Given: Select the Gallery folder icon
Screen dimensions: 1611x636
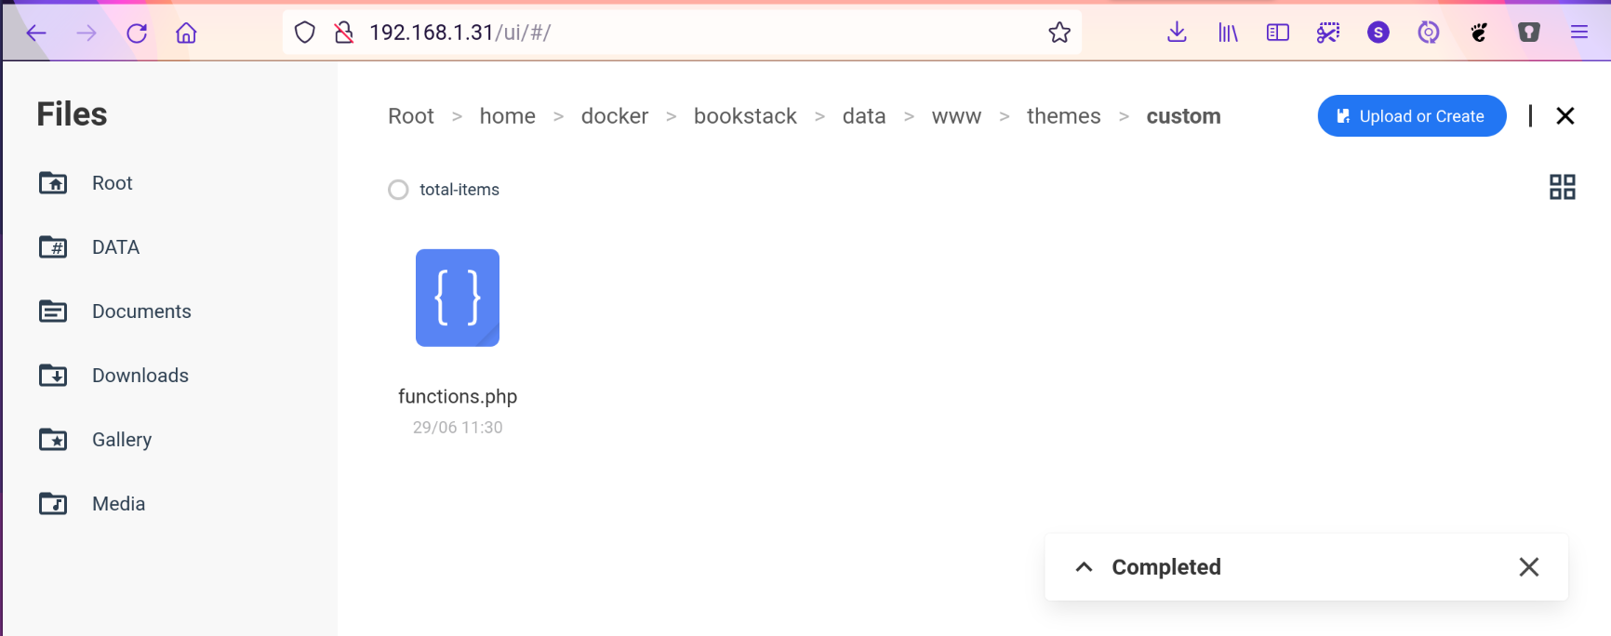Looking at the screenshot, I should pos(53,439).
